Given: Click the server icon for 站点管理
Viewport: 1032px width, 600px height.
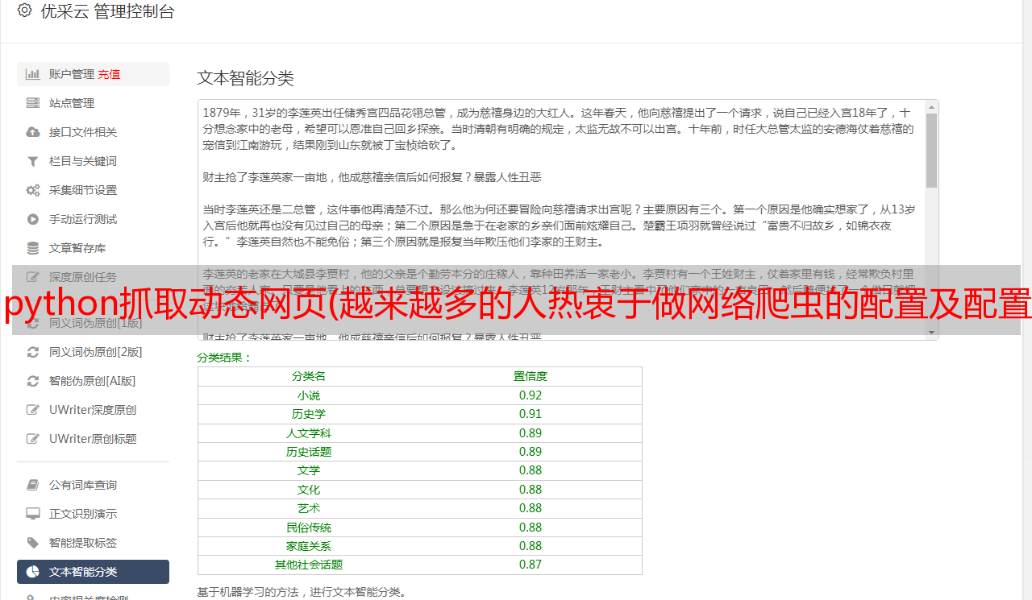Looking at the screenshot, I should click(33, 103).
